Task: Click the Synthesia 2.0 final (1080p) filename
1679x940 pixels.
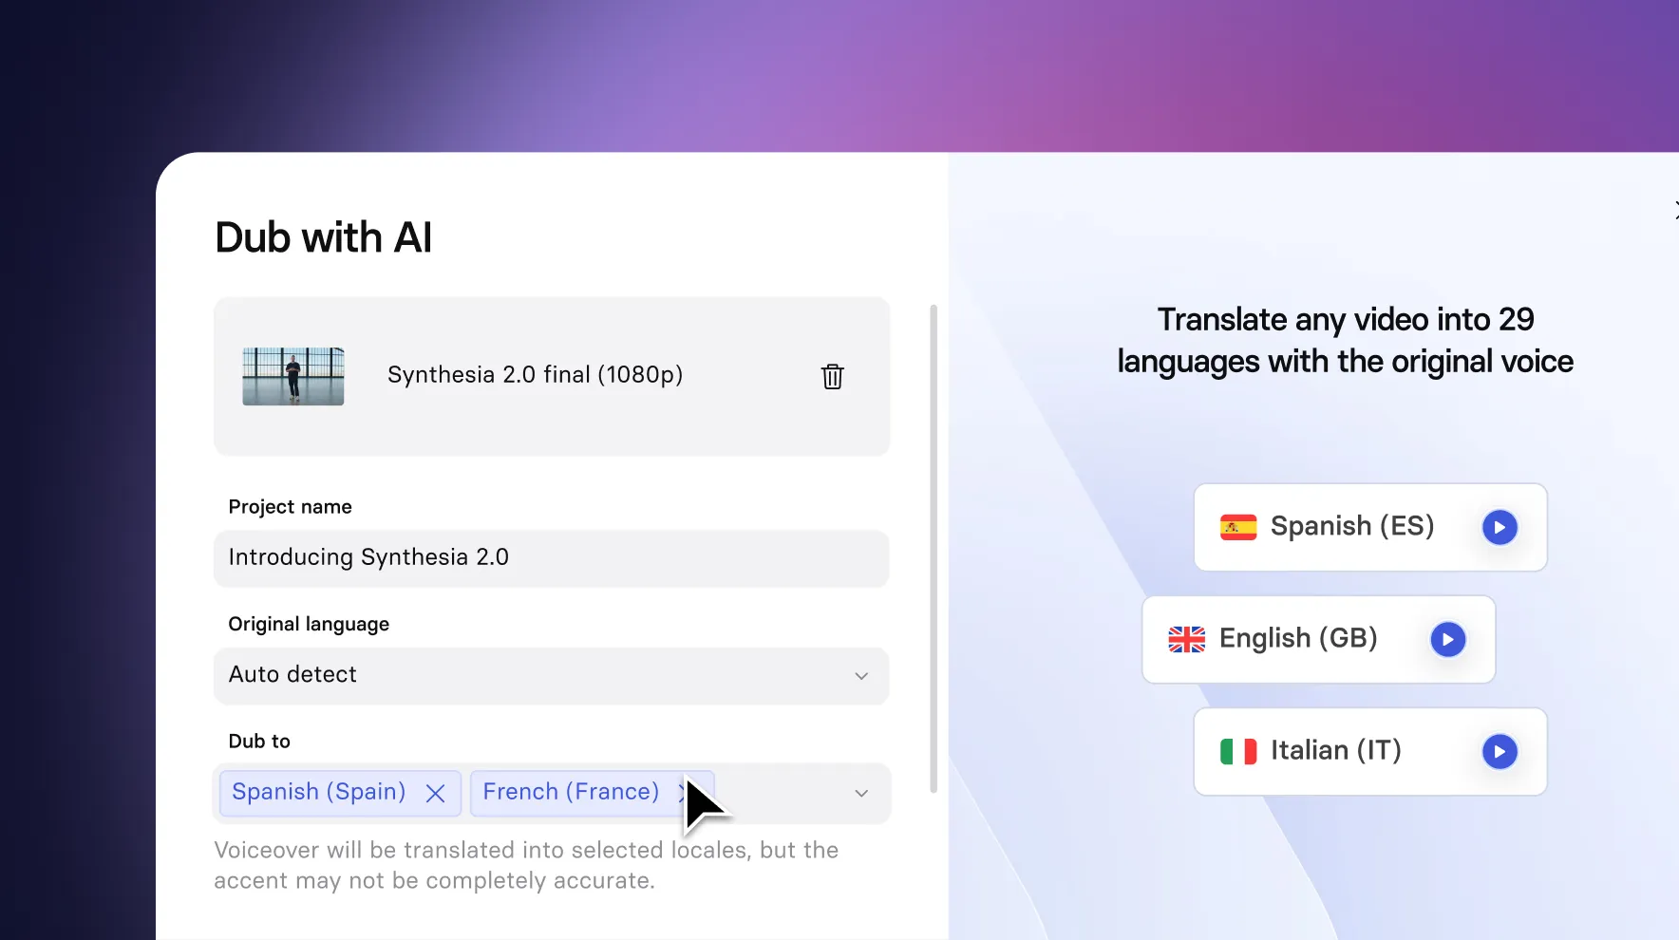Action: (535, 375)
